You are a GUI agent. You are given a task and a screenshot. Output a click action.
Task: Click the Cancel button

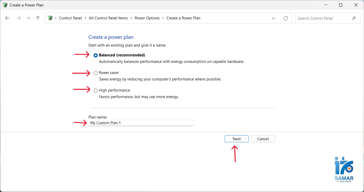tap(263, 139)
